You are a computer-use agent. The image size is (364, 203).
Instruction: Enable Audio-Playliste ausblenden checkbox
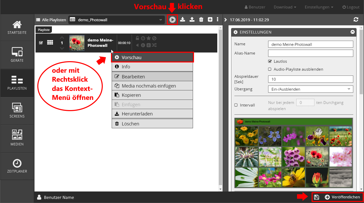click(270, 69)
